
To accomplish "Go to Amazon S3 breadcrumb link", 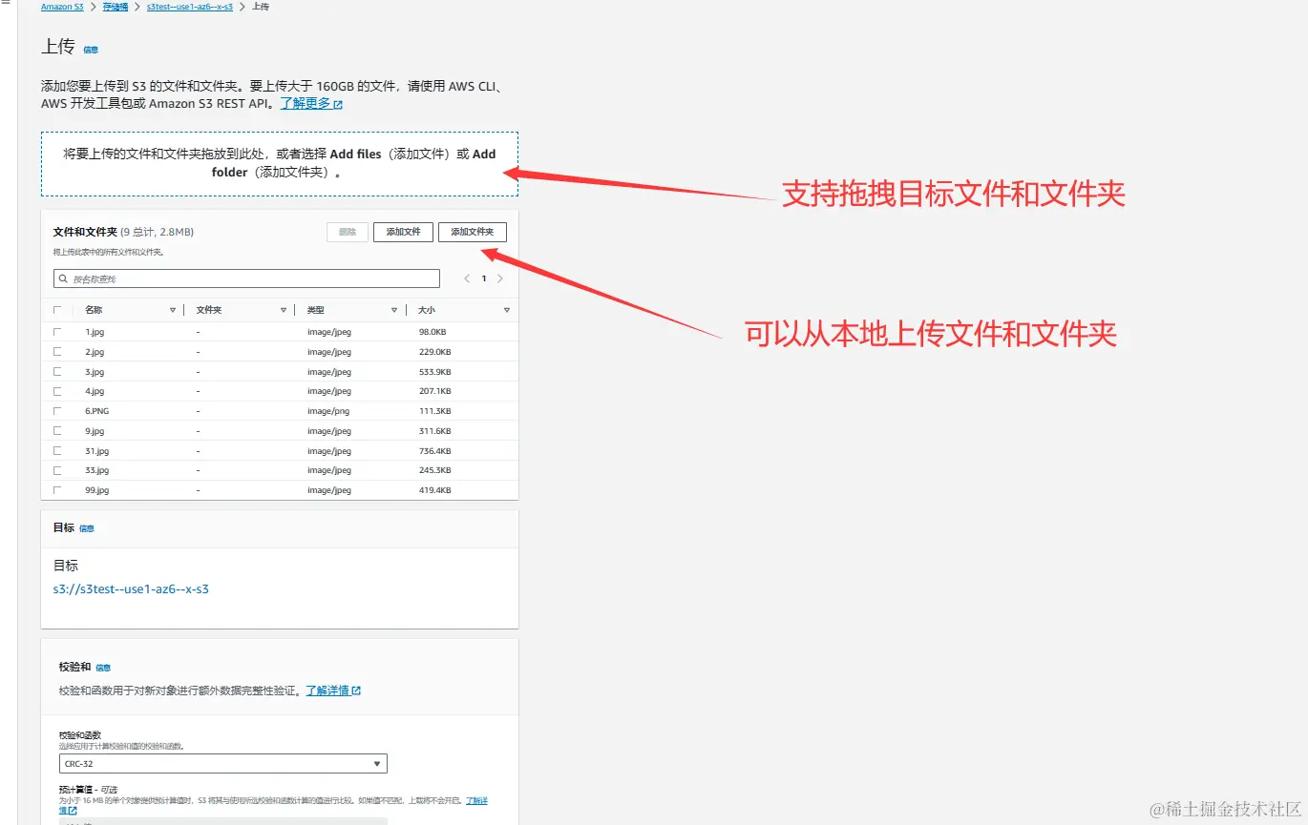I will (x=62, y=7).
